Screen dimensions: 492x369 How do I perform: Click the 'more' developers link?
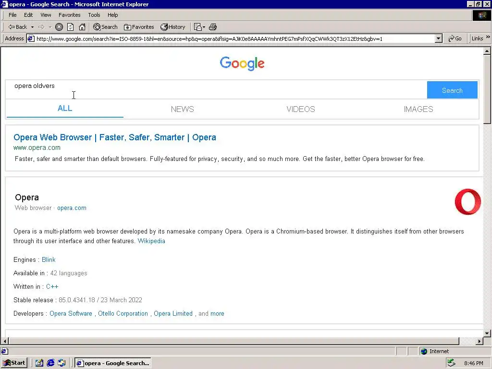pyautogui.click(x=218, y=314)
